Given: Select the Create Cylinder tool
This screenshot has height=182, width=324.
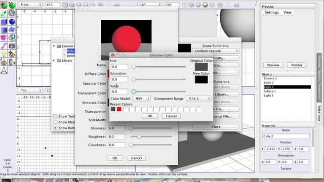Looking at the screenshot, I should point(4,29).
